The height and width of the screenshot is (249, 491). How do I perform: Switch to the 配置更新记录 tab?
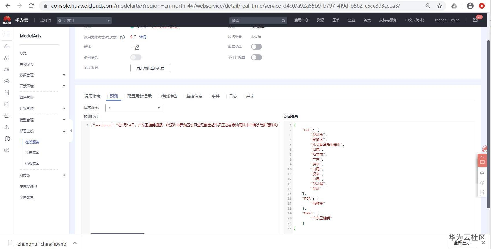click(x=139, y=96)
